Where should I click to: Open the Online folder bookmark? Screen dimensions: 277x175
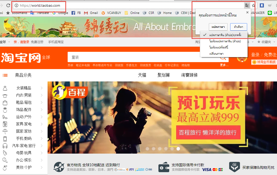(132, 13)
